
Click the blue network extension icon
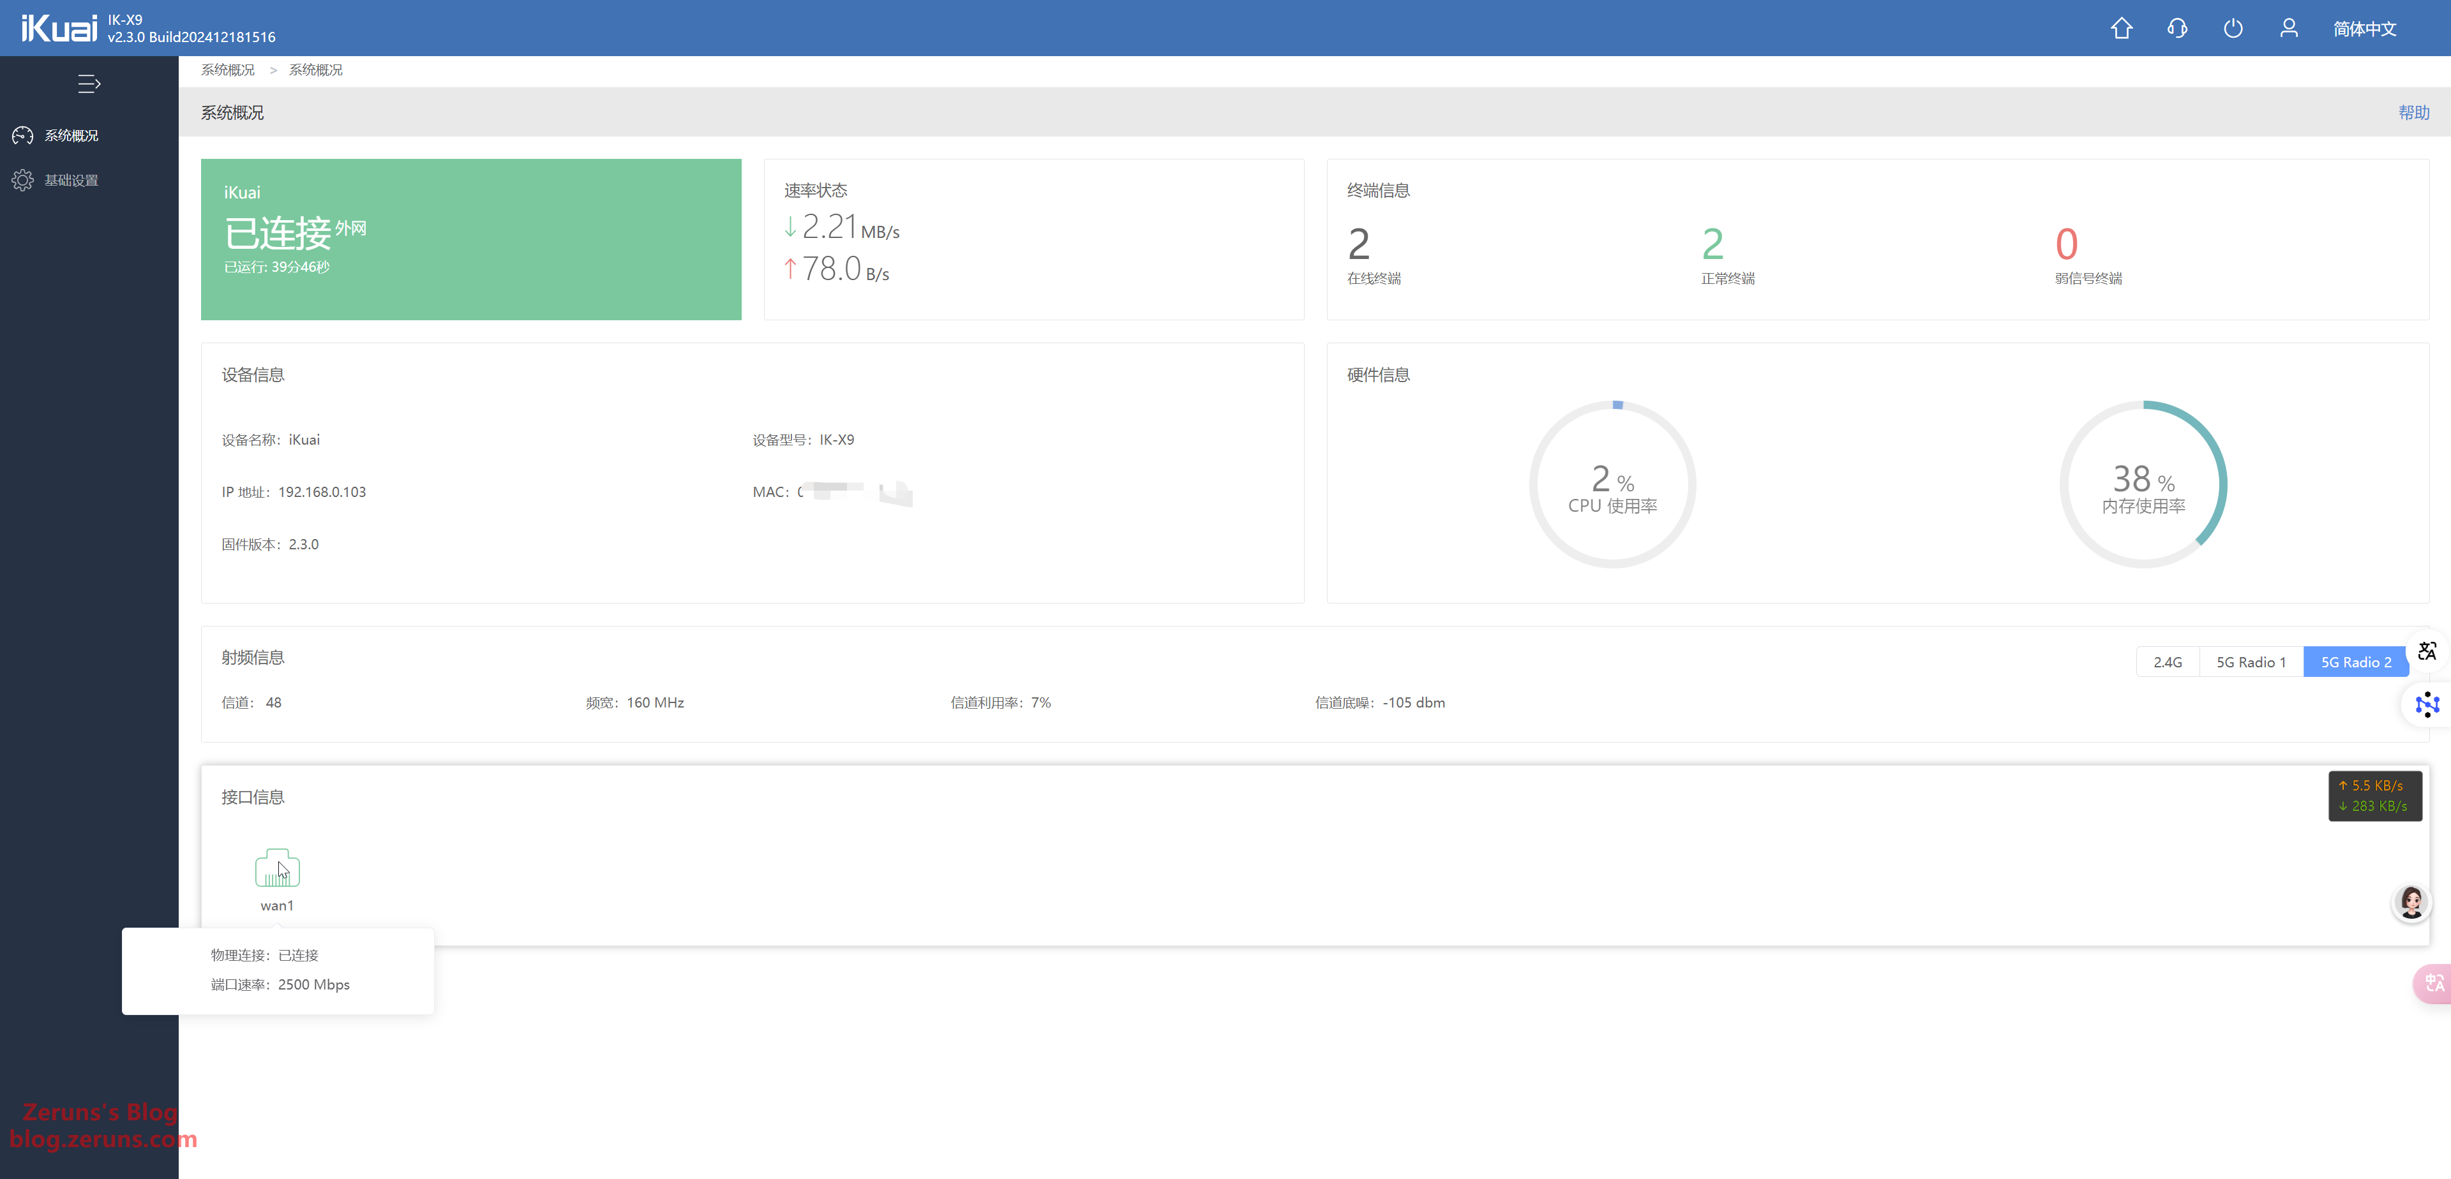tap(2427, 704)
